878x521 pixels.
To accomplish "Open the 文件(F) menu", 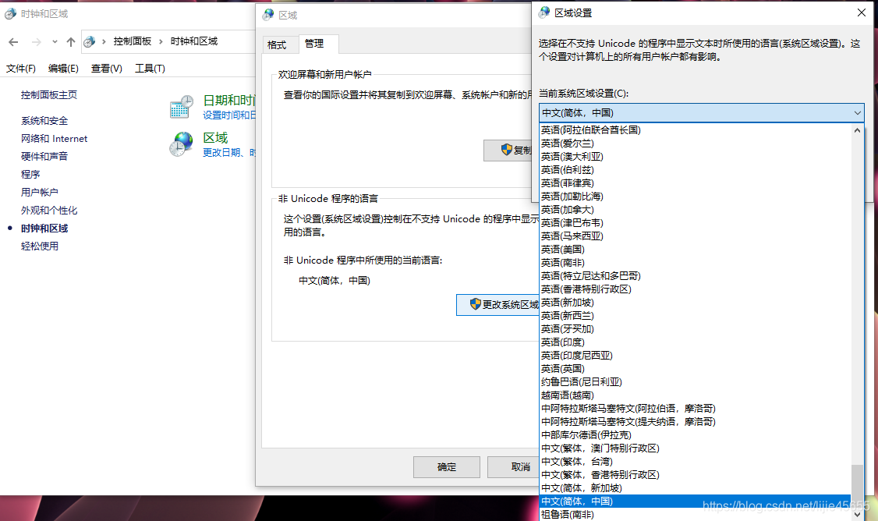I will pyautogui.click(x=21, y=69).
